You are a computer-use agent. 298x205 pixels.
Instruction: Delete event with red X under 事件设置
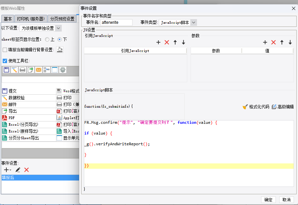(27, 170)
